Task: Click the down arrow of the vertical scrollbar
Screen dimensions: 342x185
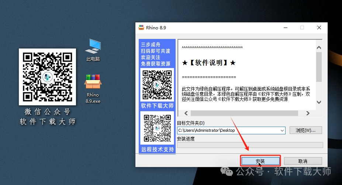Action: pos(319,102)
